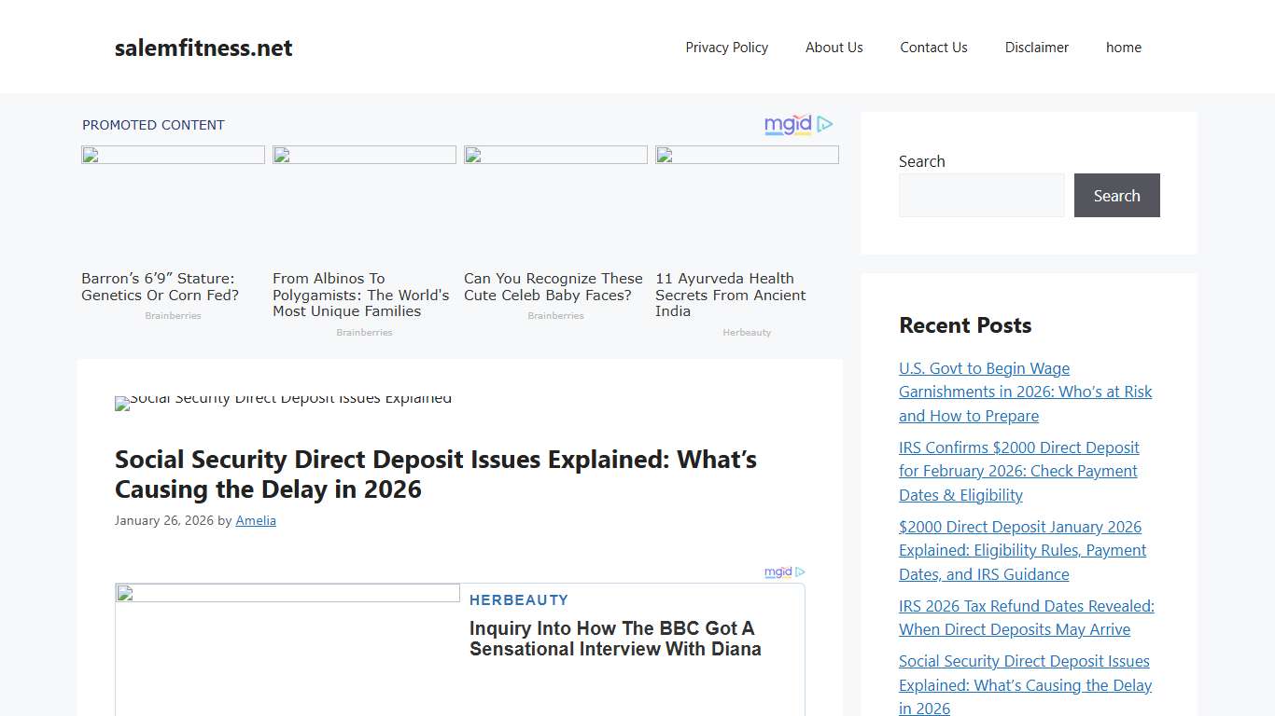Click inside the Search input field

pyautogui.click(x=981, y=195)
